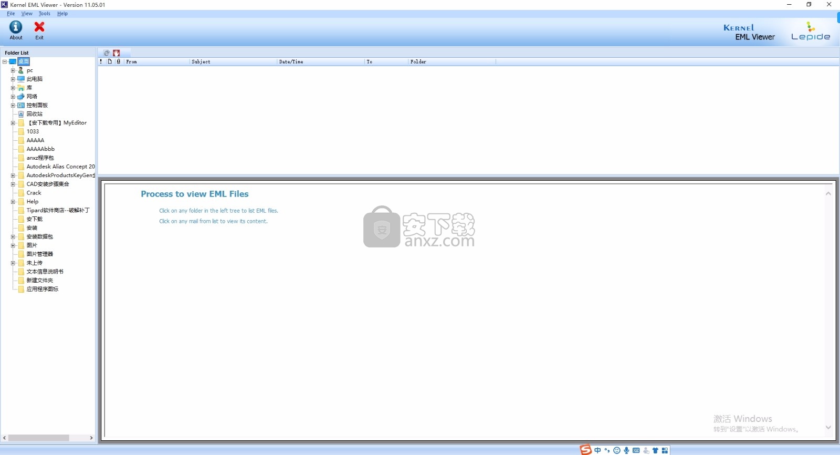Screen dimensions: 840x455
Task: Select the 应用程序图标 folder
Action: pos(43,289)
